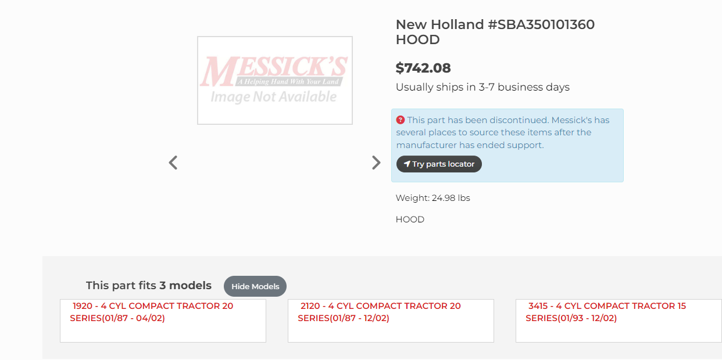
Task: Click This part fits 3 models heading
Action: pyautogui.click(x=148, y=286)
